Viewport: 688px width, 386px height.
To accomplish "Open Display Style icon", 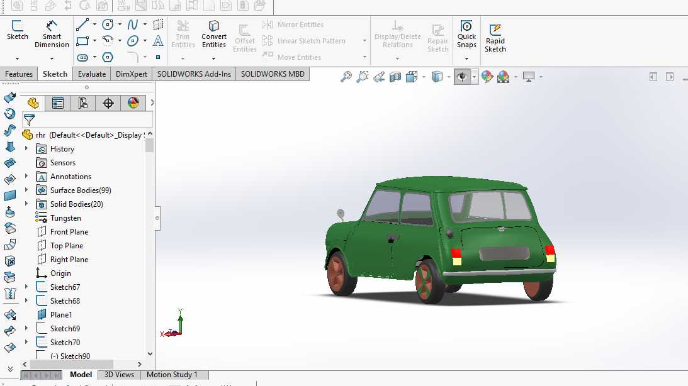I will (x=437, y=77).
